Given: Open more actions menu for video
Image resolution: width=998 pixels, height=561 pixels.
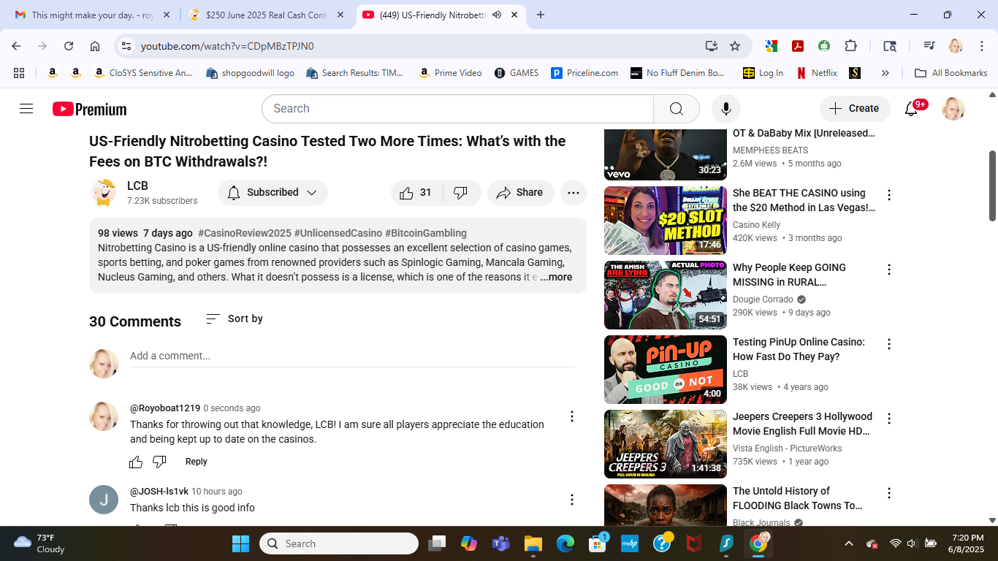Looking at the screenshot, I should 573,193.
